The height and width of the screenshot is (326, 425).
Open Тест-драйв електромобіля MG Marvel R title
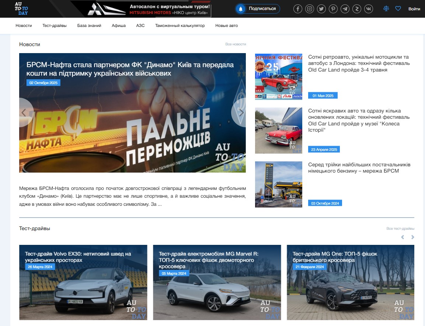pyautogui.click(x=209, y=260)
